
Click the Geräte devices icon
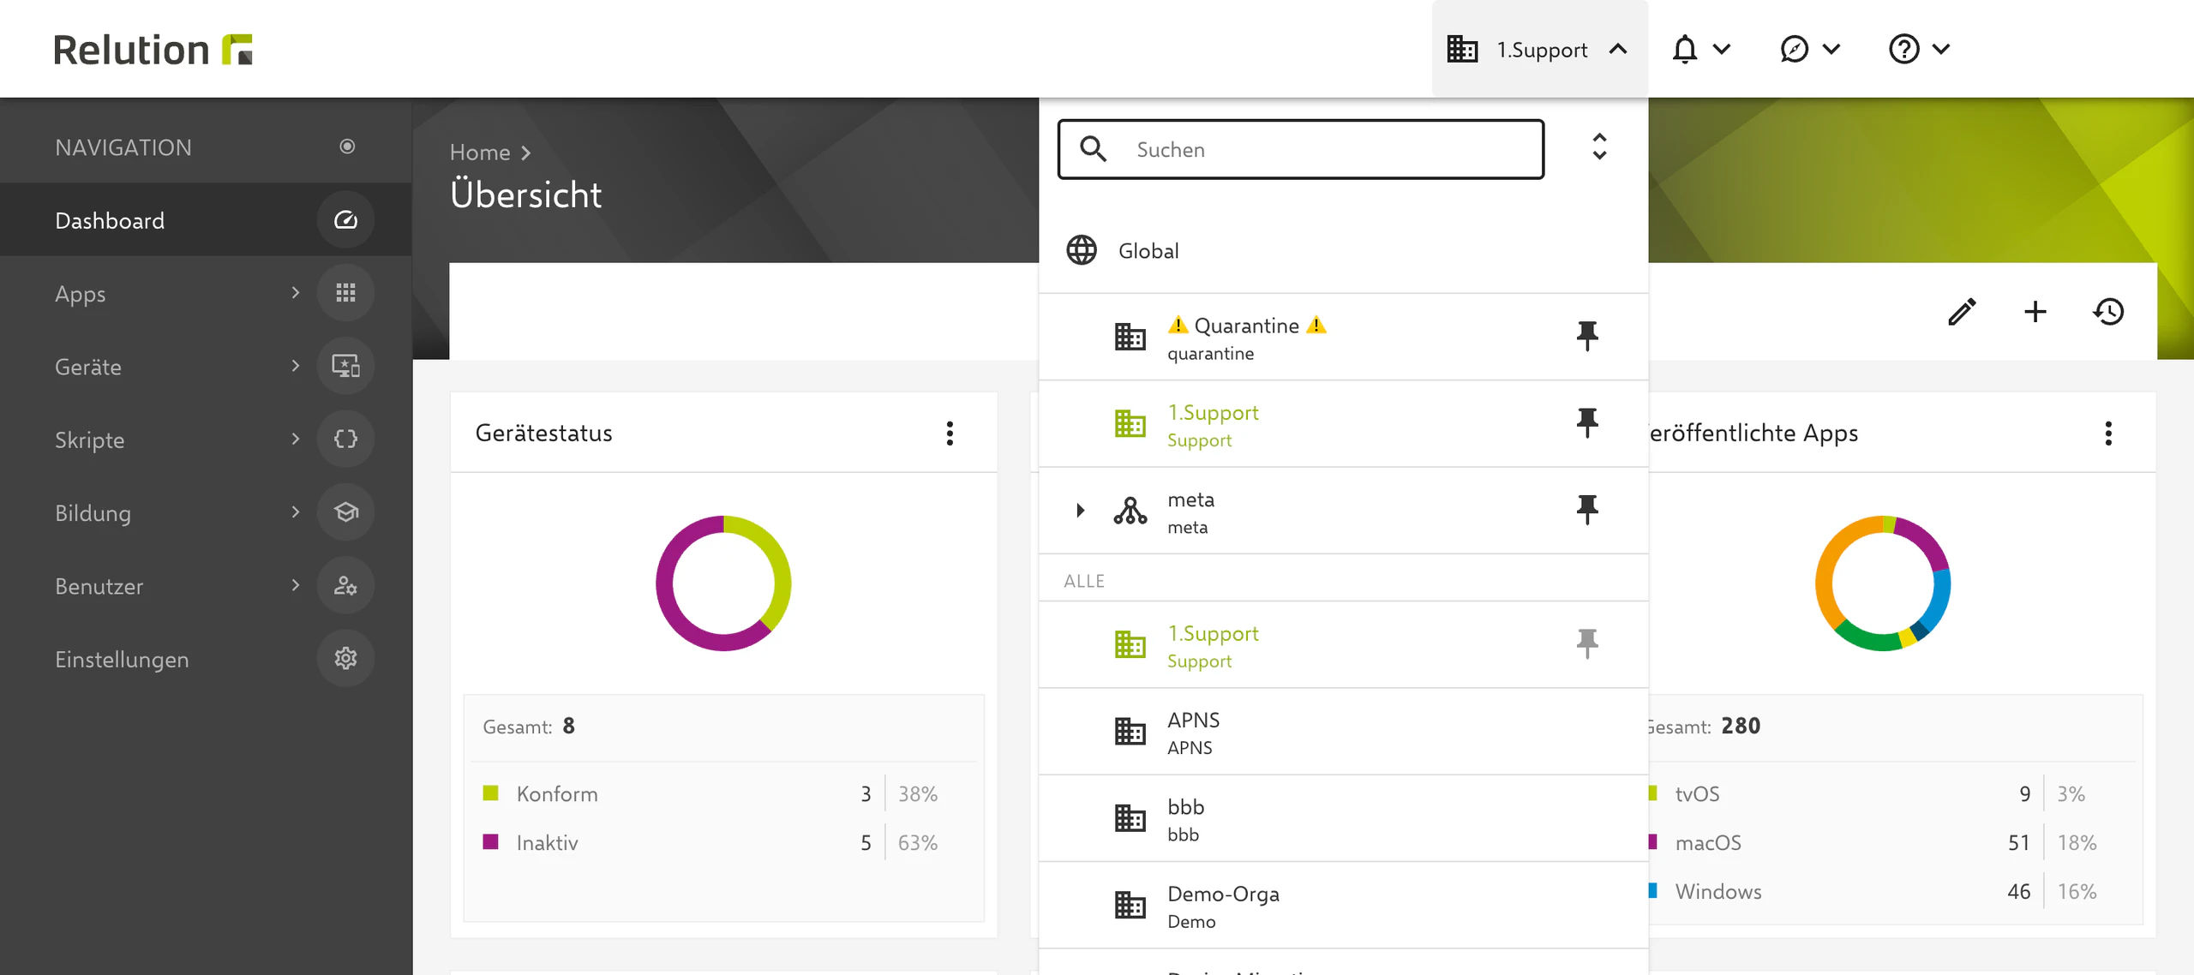(x=345, y=367)
